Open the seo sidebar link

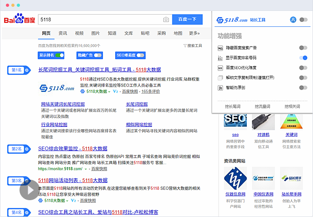point(235,135)
